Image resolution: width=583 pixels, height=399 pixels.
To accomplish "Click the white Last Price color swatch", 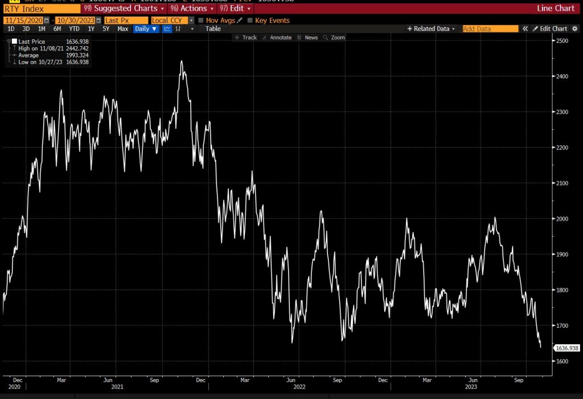I will (x=14, y=42).
